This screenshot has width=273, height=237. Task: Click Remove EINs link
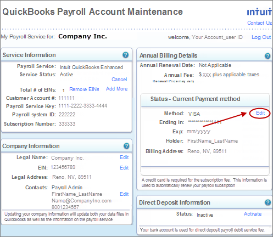(x=84, y=89)
